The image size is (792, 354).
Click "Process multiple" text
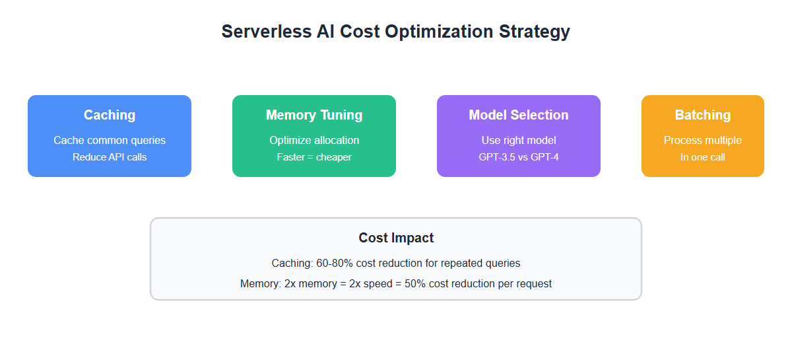pos(703,140)
